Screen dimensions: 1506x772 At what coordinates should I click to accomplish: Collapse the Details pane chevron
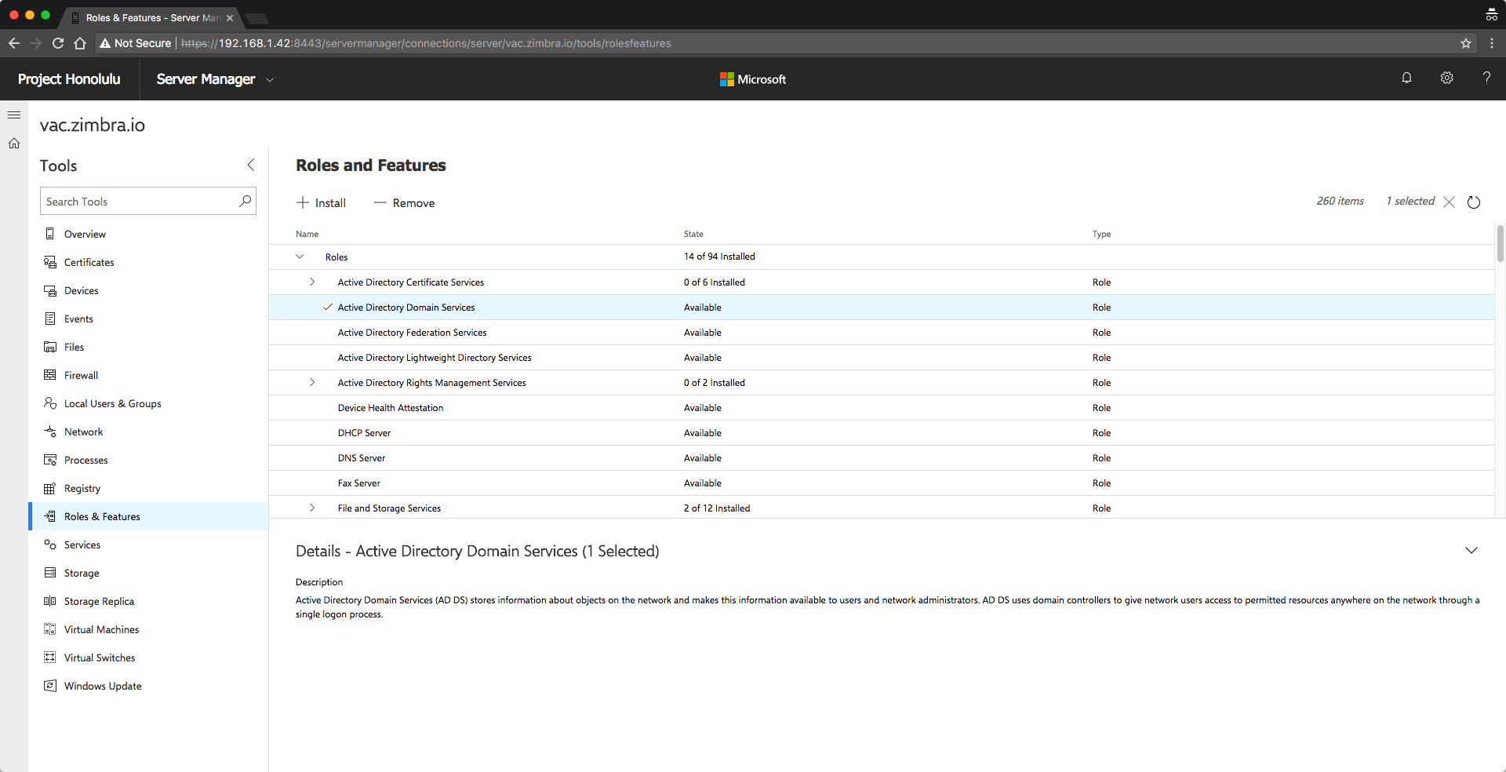1471,550
